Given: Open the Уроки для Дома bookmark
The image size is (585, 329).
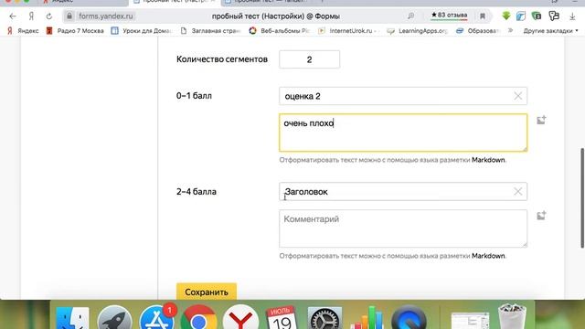Looking at the screenshot, I should coord(142,30).
